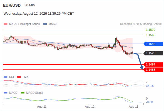
Task: Click the 9MA red legend swatch
Action: click(19, 77)
